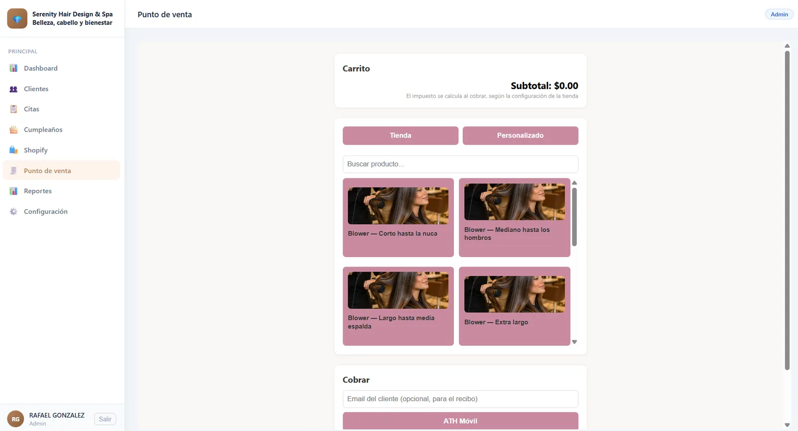Switch to the Personalizado tab
This screenshot has height=431, width=798.
[x=520, y=136]
